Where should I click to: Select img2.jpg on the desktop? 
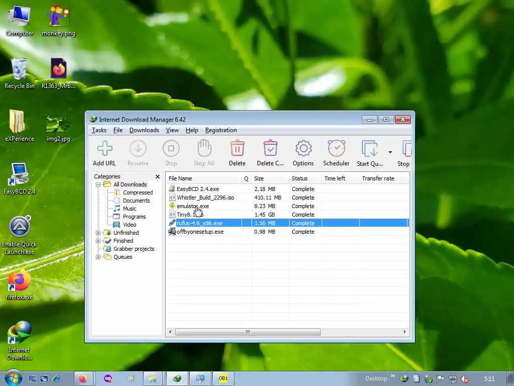pyautogui.click(x=58, y=128)
